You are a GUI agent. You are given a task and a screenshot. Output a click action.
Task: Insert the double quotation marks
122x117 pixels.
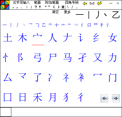[x=48, y=7]
